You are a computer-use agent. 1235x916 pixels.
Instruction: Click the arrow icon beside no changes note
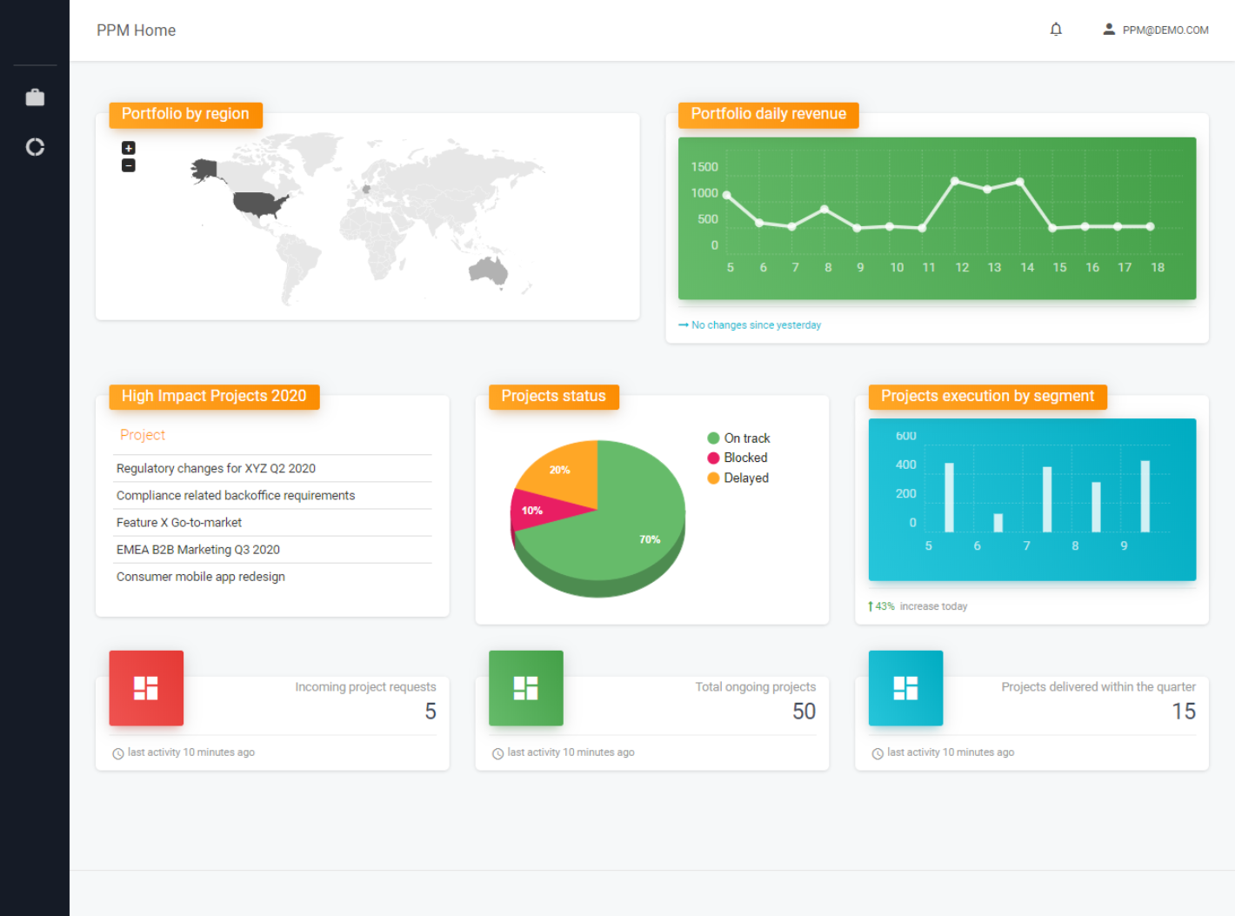(683, 324)
